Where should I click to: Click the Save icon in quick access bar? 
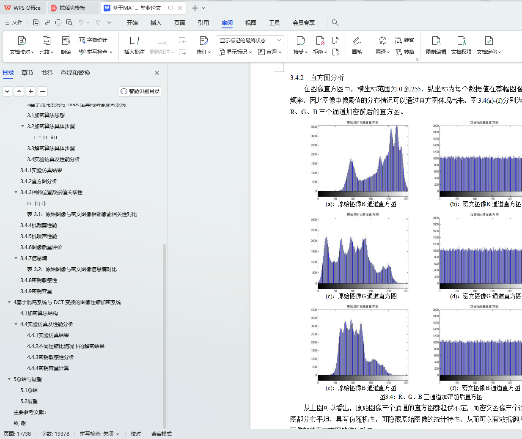tap(36, 22)
